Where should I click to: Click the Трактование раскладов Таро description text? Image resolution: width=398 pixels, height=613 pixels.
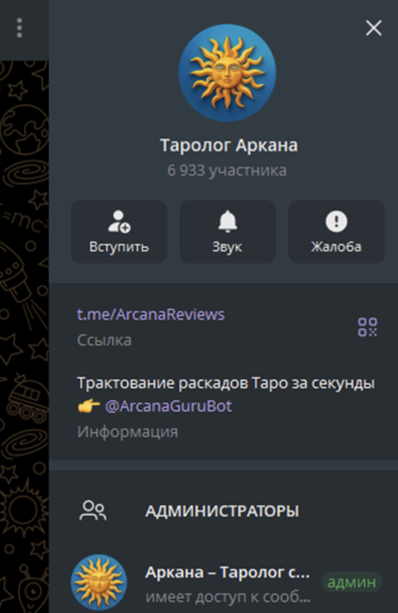(x=226, y=383)
